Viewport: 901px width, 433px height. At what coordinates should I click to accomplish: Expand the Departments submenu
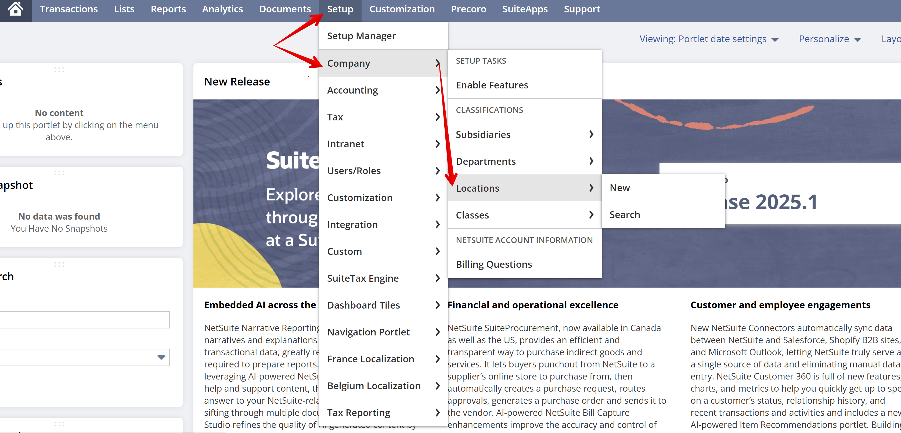click(x=525, y=161)
